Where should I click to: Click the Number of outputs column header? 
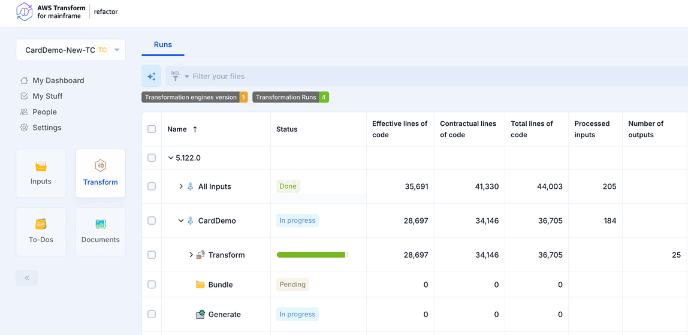[646, 129]
